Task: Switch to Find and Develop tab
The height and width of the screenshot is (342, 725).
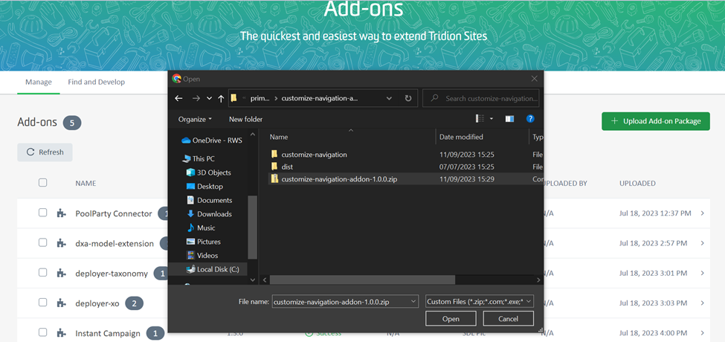Action: point(96,82)
